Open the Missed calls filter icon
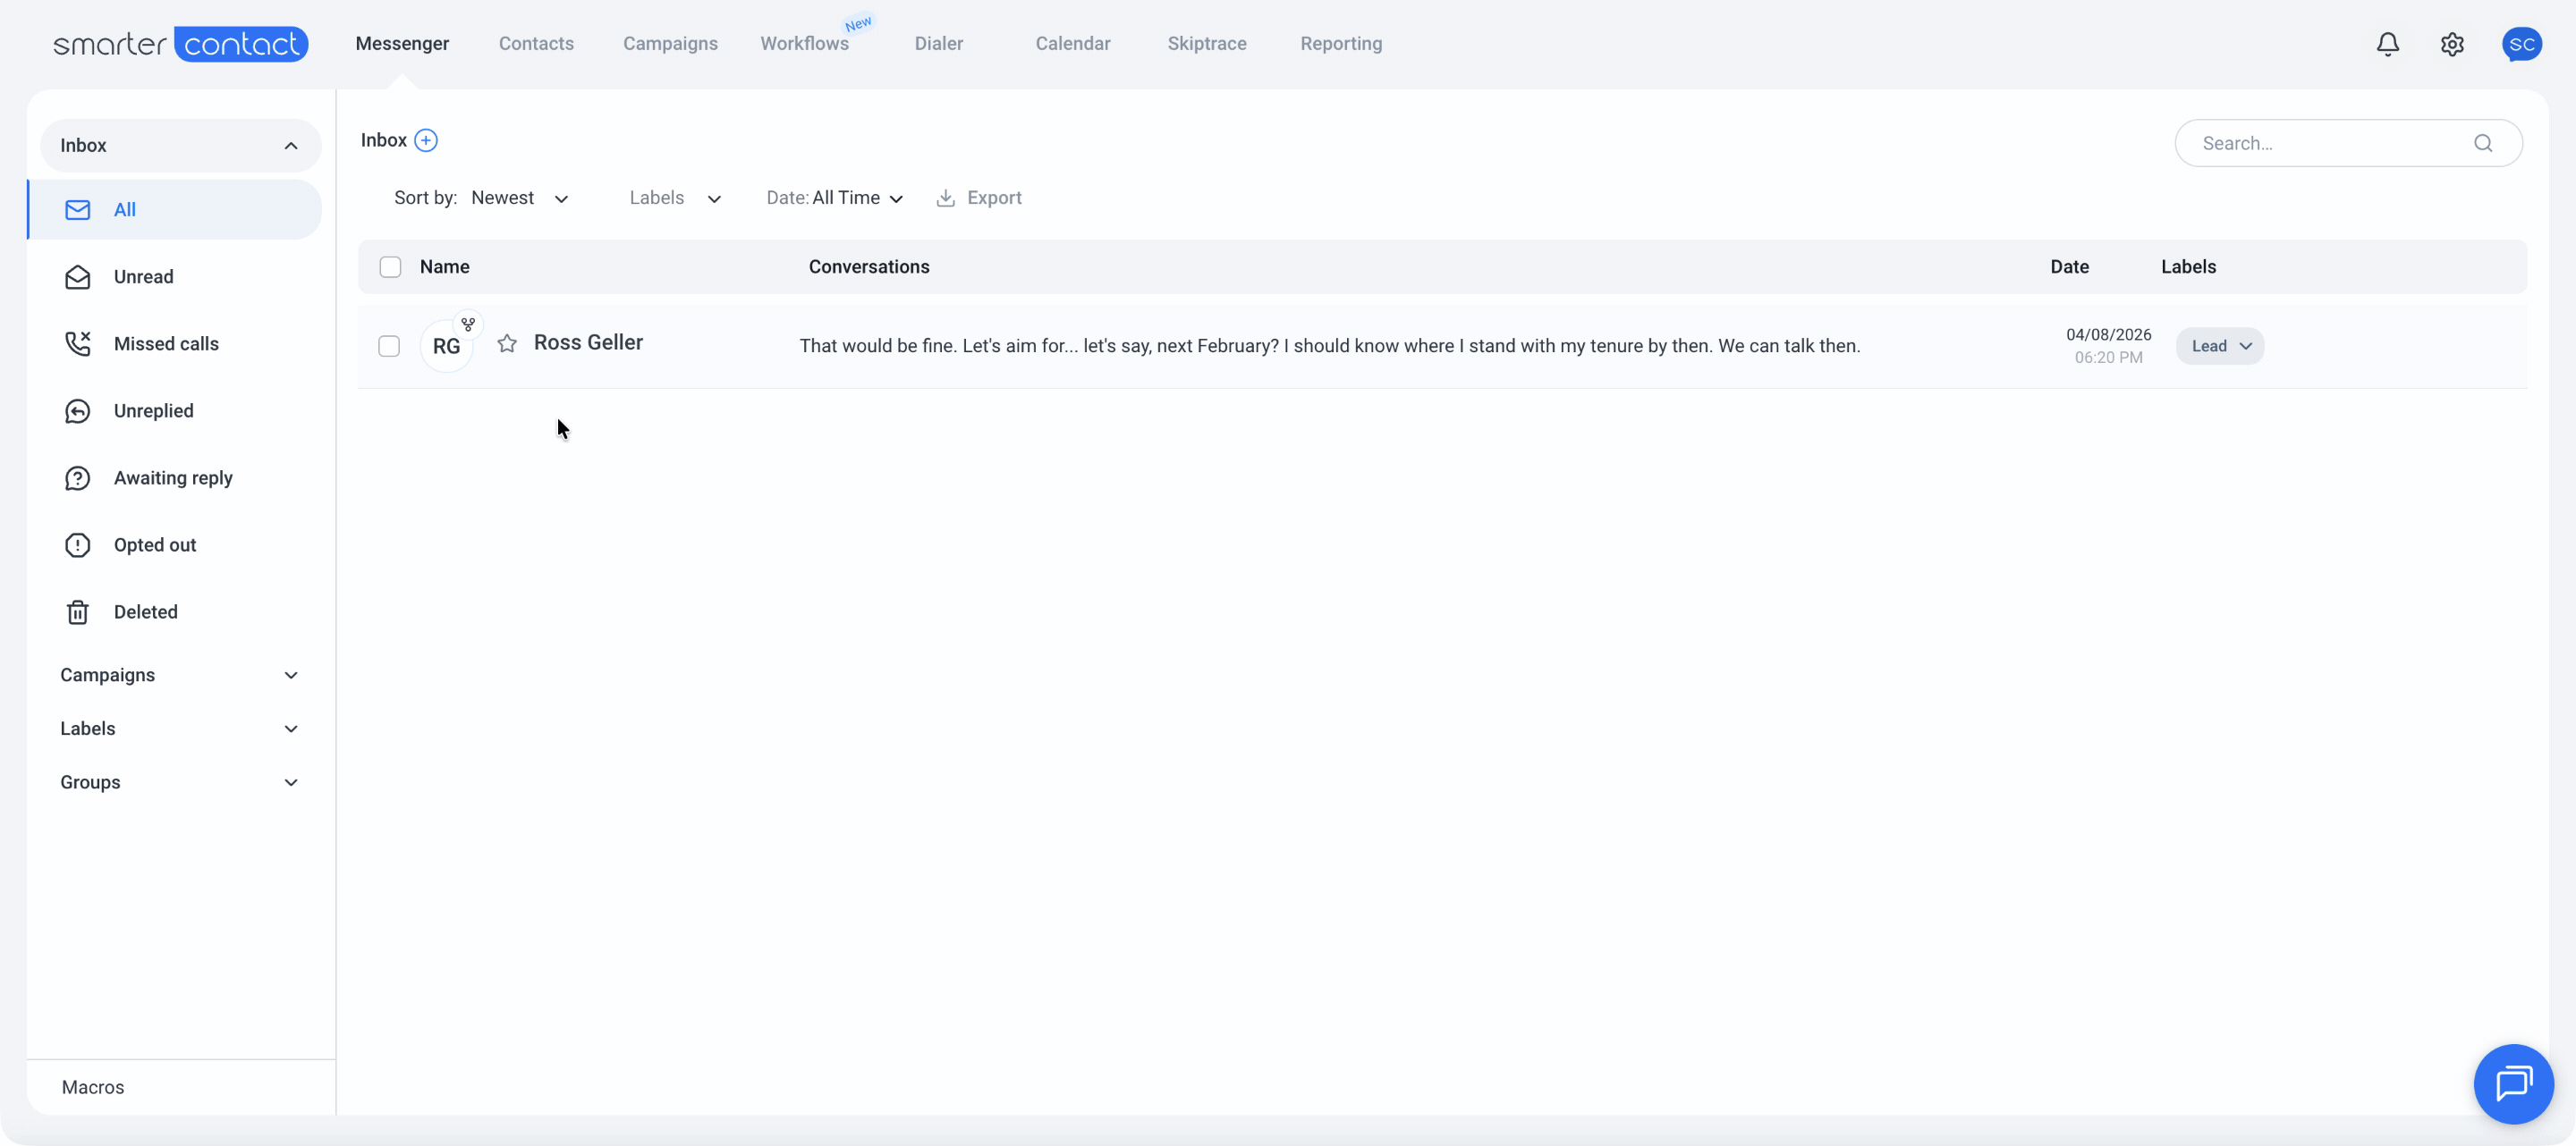Viewport: 2576px width, 1146px height. tap(78, 343)
